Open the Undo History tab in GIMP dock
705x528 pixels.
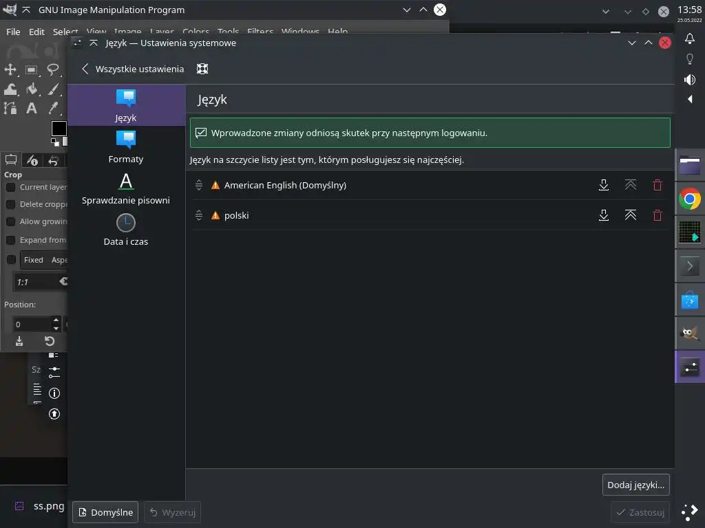[53, 159]
